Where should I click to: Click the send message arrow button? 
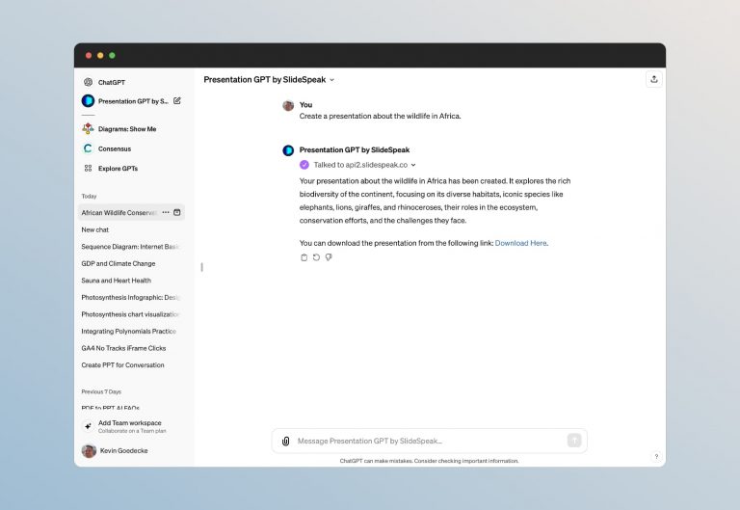tap(574, 441)
